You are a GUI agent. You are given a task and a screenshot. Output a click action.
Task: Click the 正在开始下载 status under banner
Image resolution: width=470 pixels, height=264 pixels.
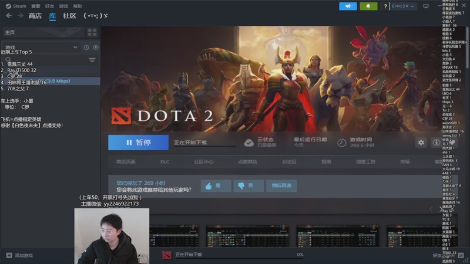(x=190, y=143)
